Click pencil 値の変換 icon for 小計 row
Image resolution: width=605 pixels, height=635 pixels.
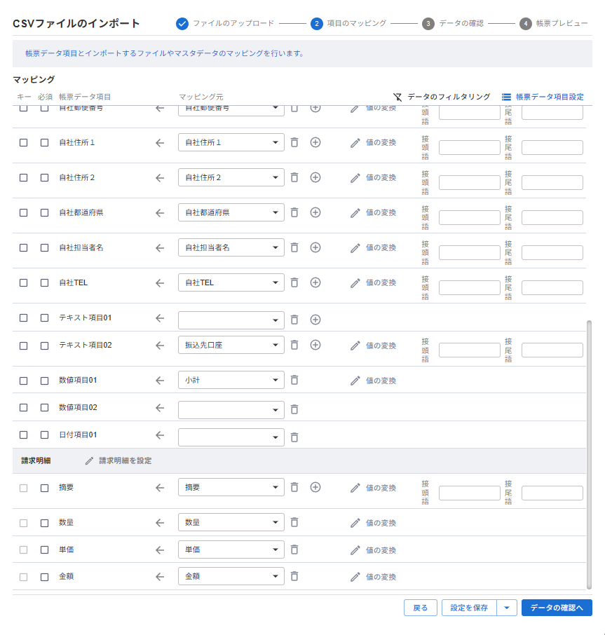[x=355, y=381]
